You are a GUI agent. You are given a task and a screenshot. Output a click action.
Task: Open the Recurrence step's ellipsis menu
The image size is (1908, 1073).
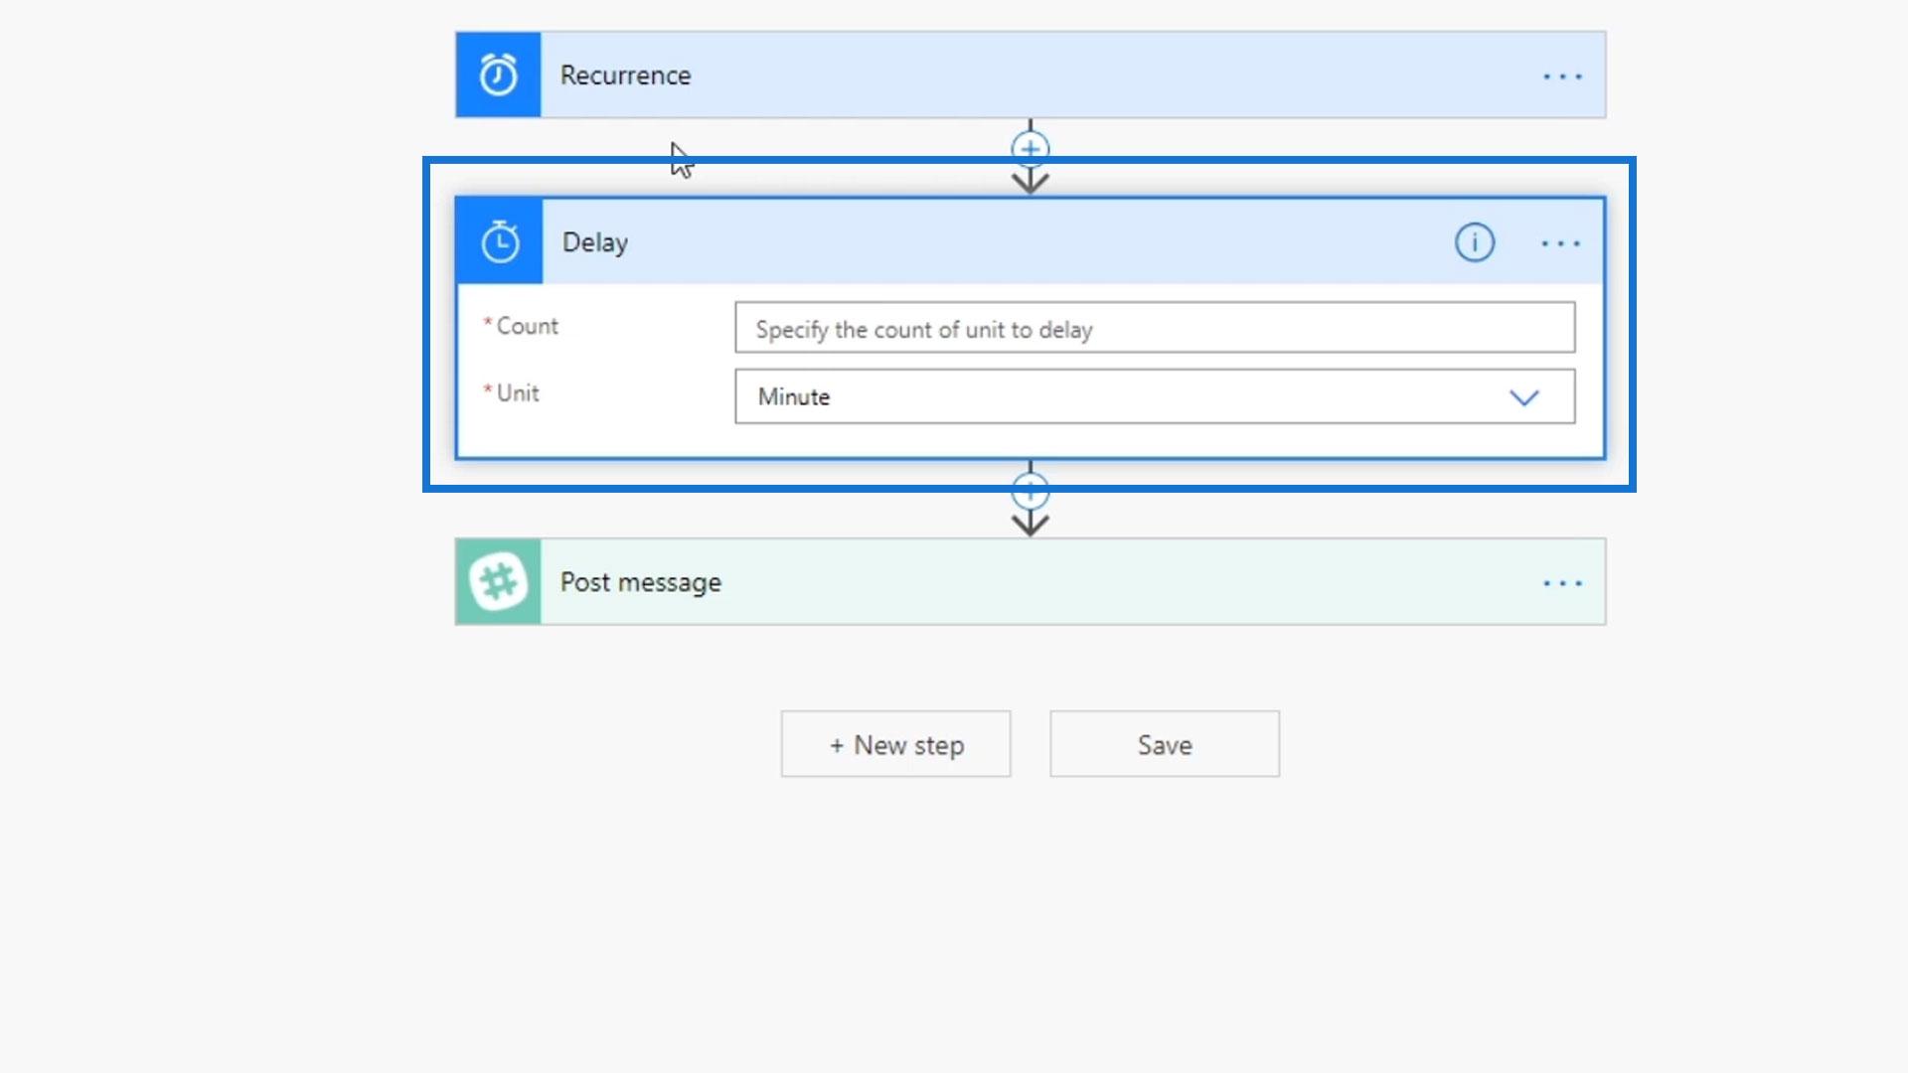(1561, 77)
